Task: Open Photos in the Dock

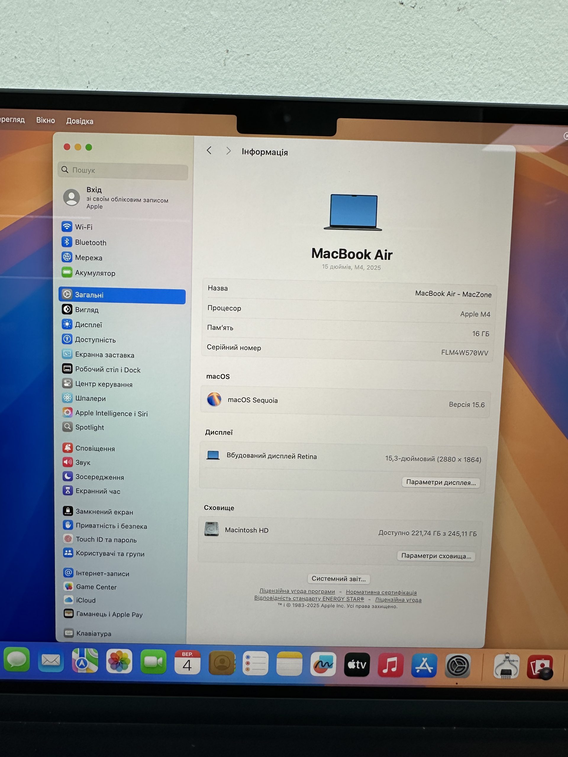Action: [119, 661]
